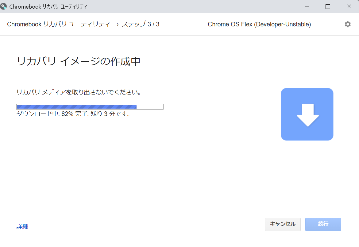Click the リカバリ メディアを取り出さないでください message
Viewport: 359px width, 247px height.
79,92
